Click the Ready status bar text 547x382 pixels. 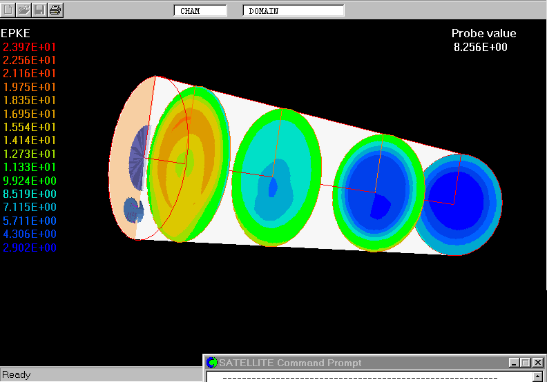point(17,375)
